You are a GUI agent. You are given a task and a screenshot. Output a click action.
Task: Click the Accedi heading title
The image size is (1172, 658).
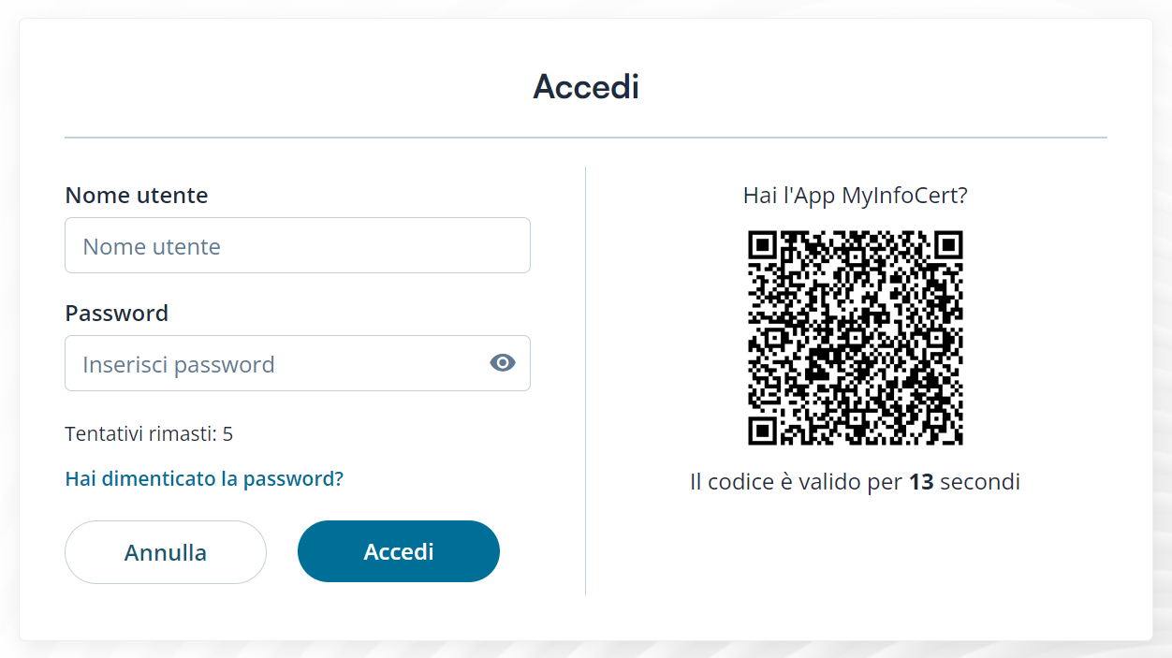pyautogui.click(x=586, y=87)
